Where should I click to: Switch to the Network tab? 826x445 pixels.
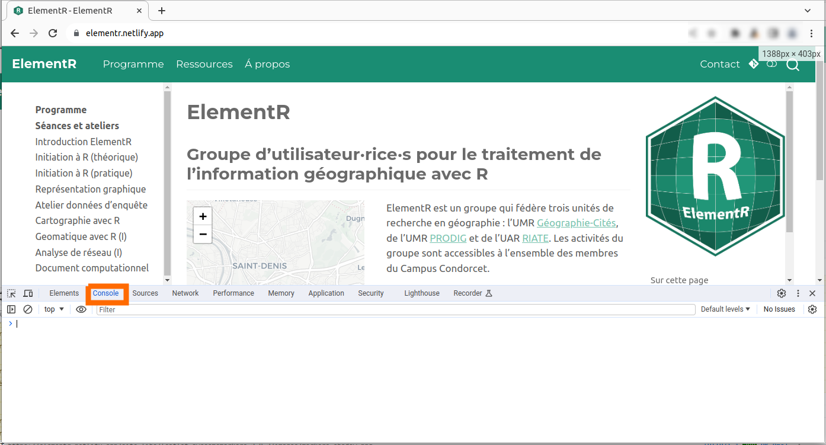[185, 293]
